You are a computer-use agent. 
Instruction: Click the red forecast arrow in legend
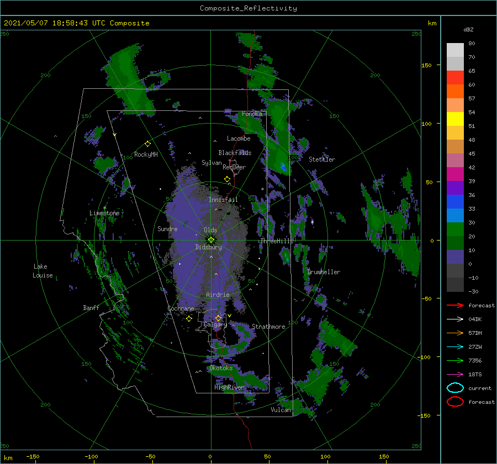455,305
